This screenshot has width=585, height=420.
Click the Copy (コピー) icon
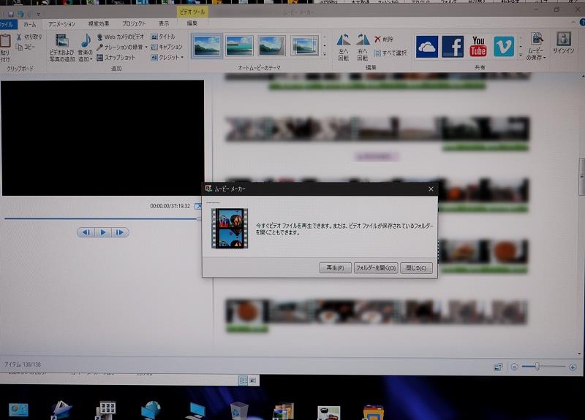click(20, 47)
